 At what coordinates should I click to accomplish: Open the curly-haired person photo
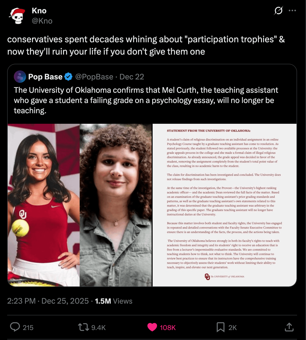click(x=116, y=205)
